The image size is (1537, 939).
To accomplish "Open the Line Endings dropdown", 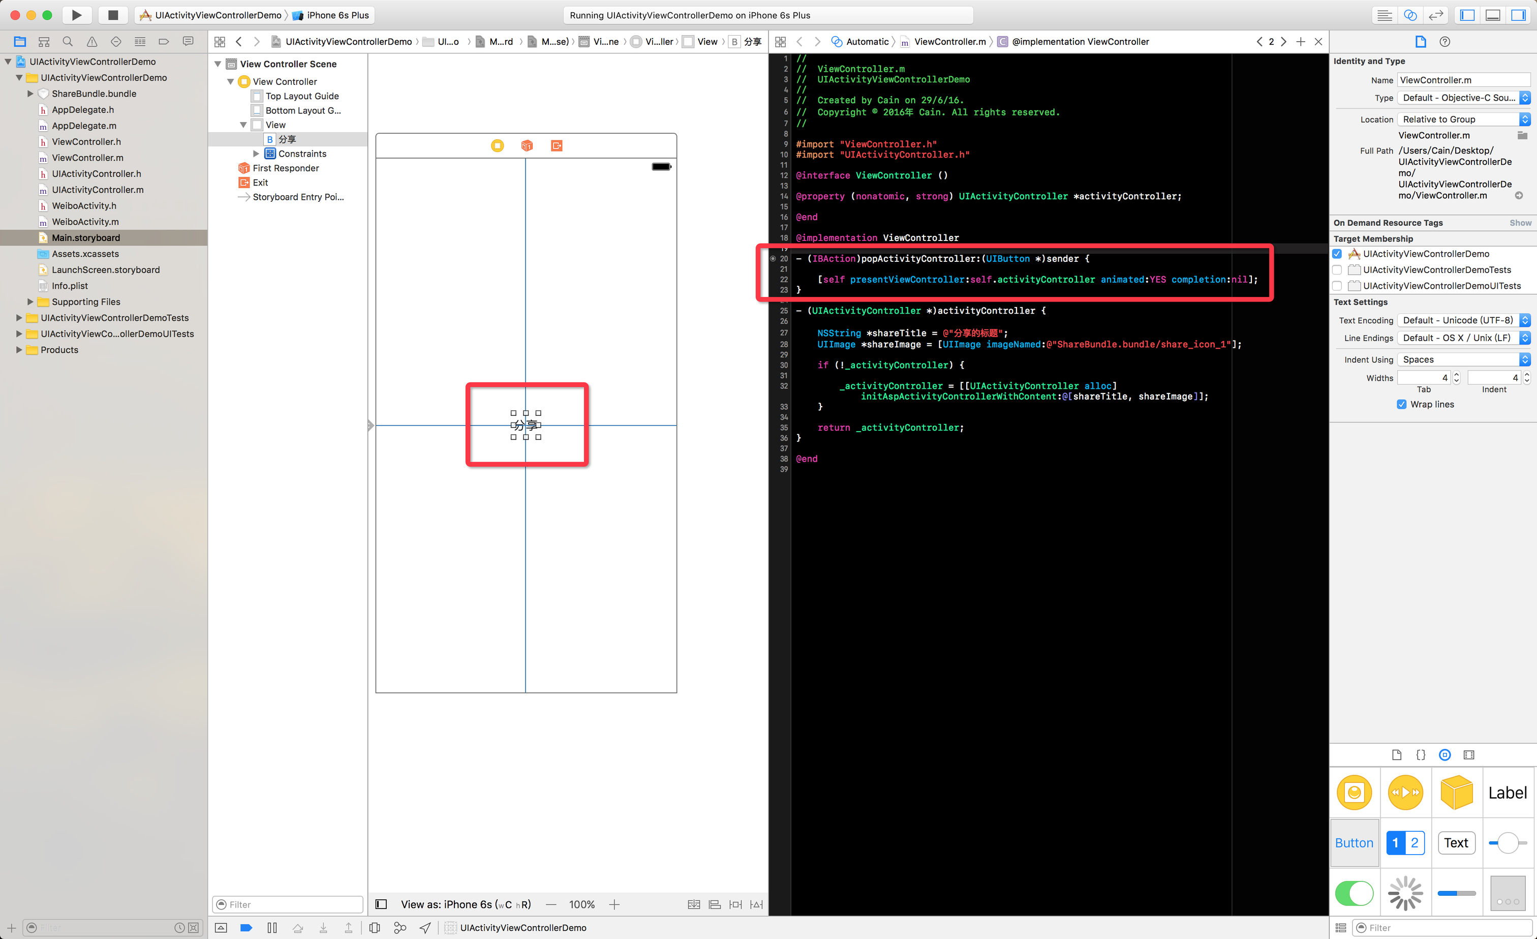I will pyautogui.click(x=1463, y=338).
